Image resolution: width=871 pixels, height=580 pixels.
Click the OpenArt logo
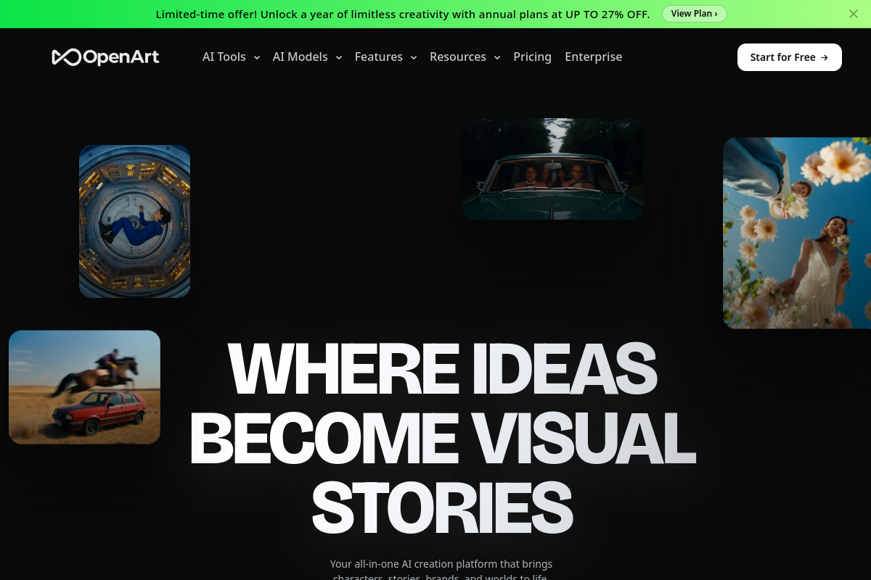point(105,57)
